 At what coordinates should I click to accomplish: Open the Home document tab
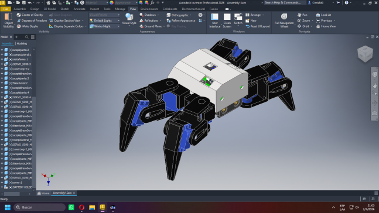pos(43,193)
